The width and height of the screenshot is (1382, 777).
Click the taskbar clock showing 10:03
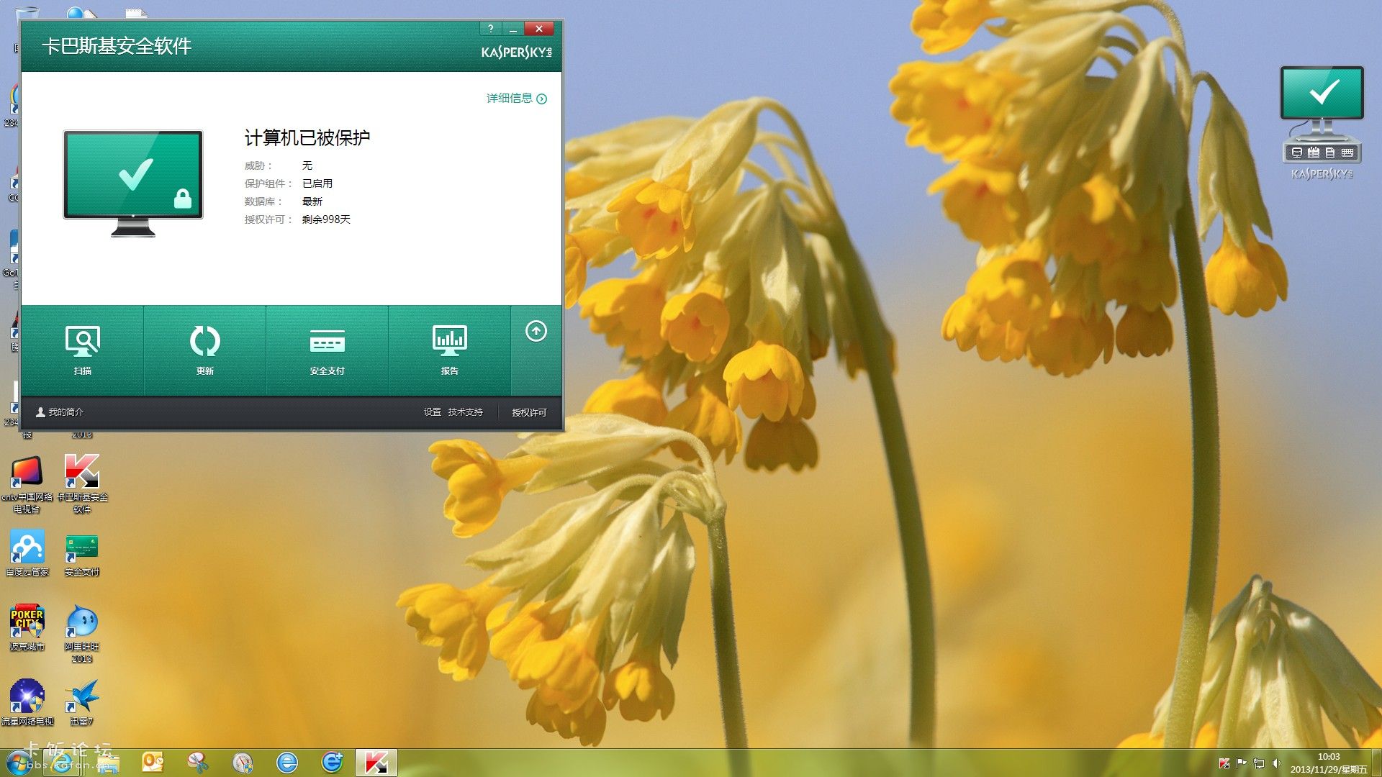click(1329, 763)
